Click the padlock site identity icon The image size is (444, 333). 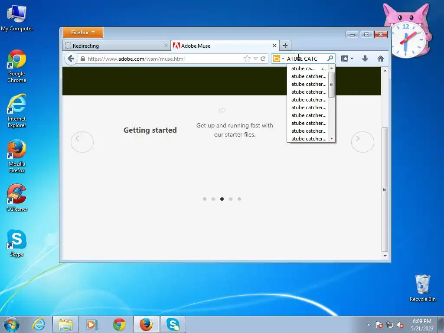(83, 59)
